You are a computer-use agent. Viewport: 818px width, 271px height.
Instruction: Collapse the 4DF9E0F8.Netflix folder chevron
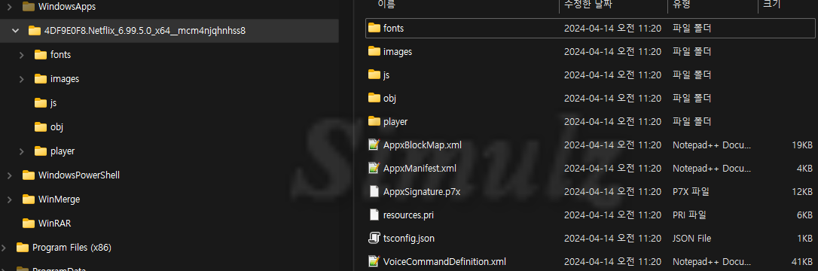(x=16, y=31)
